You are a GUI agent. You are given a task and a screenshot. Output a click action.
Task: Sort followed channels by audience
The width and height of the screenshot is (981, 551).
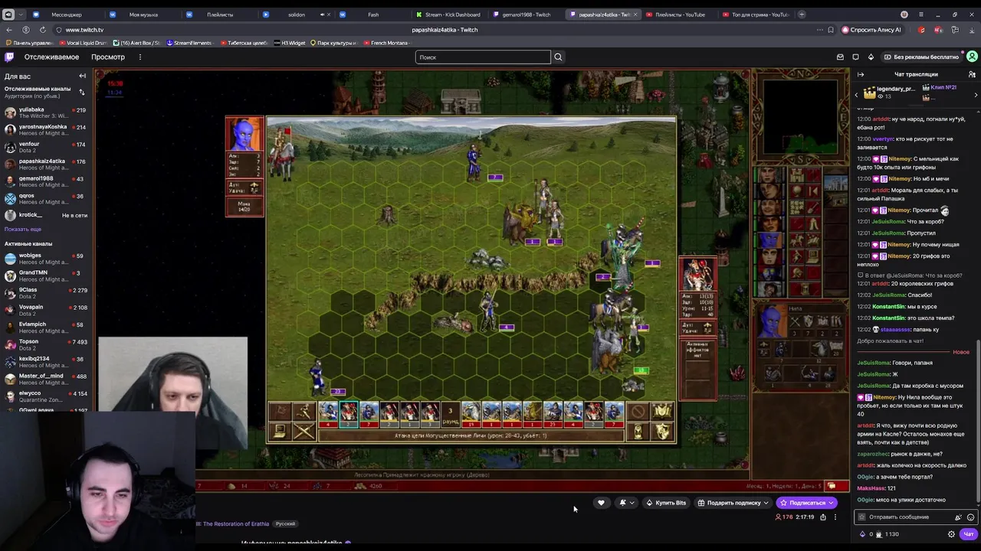82,92
